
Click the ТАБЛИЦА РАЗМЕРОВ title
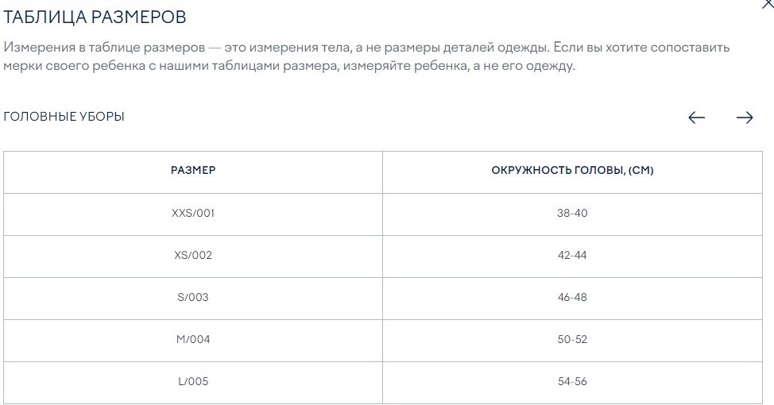tap(95, 17)
